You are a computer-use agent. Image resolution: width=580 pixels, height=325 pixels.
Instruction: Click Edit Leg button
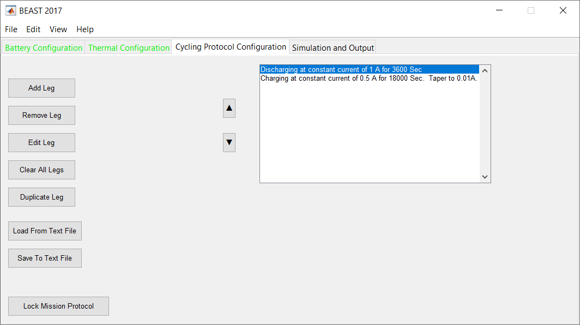coord(41,142)
